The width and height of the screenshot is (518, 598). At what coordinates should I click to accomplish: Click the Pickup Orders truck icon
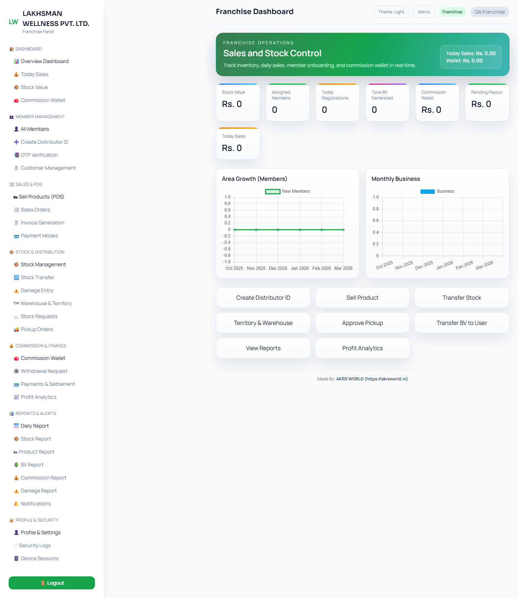point(16,330)
